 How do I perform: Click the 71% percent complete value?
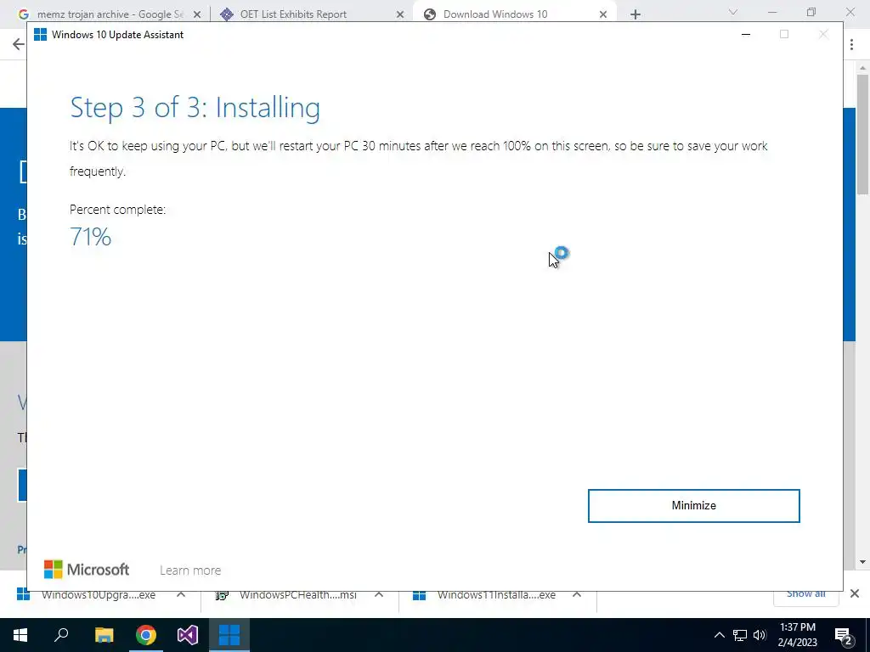coord(90,237)
